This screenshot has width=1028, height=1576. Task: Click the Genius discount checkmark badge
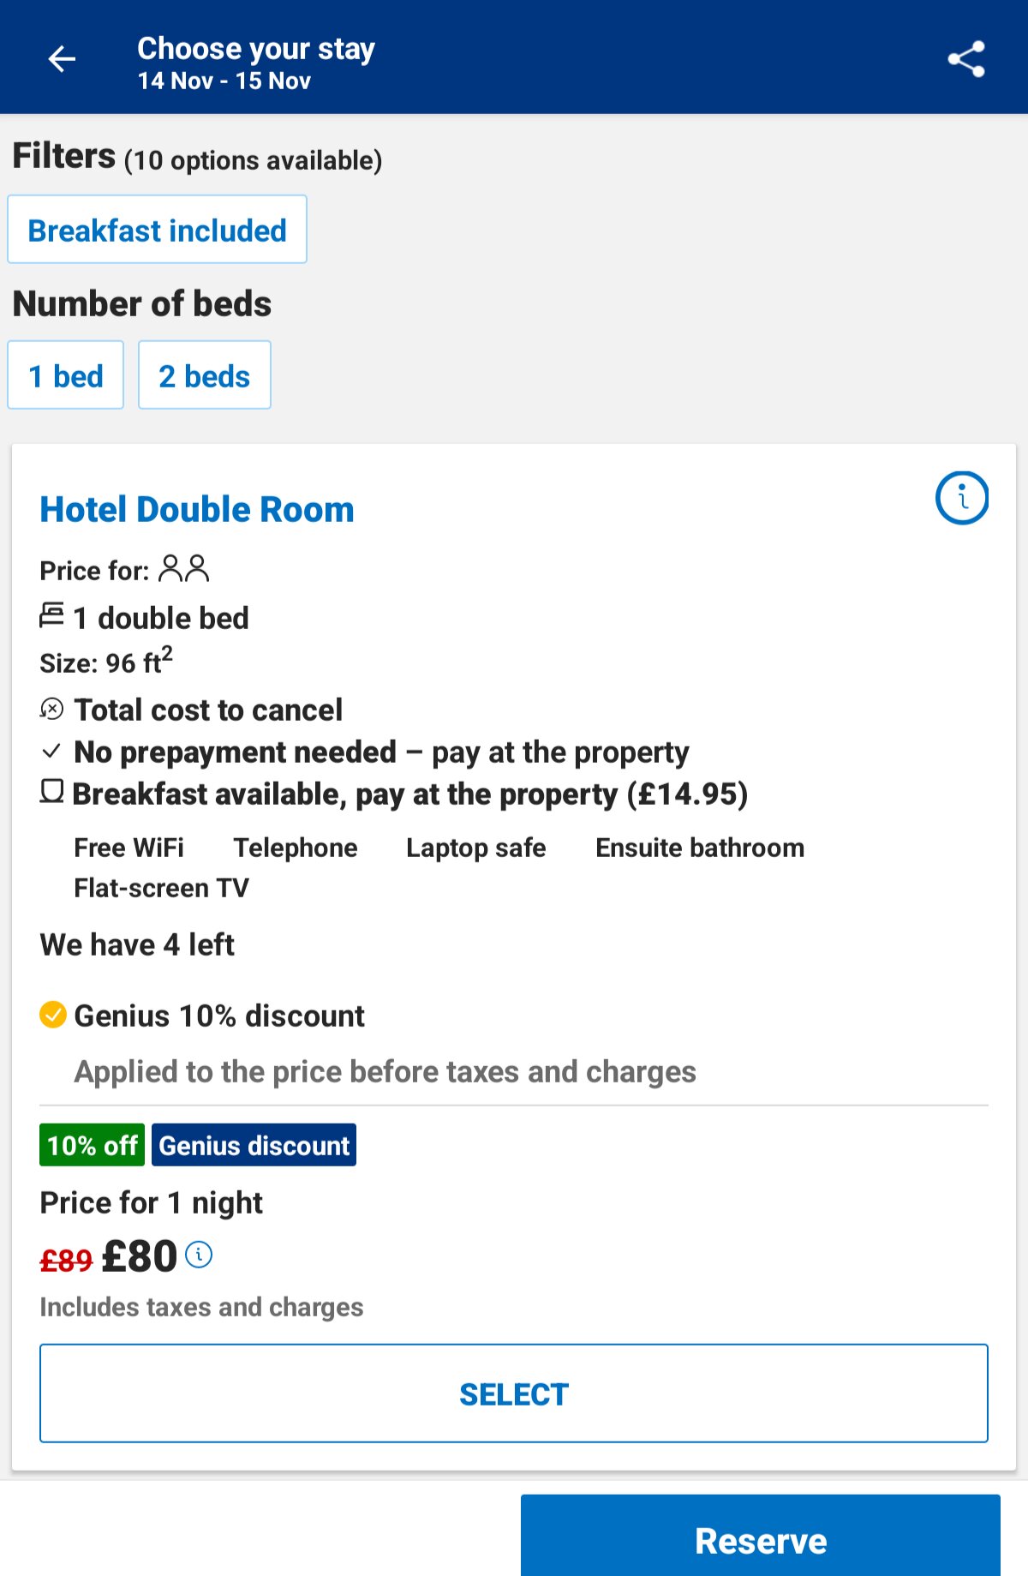[52, 1016]
